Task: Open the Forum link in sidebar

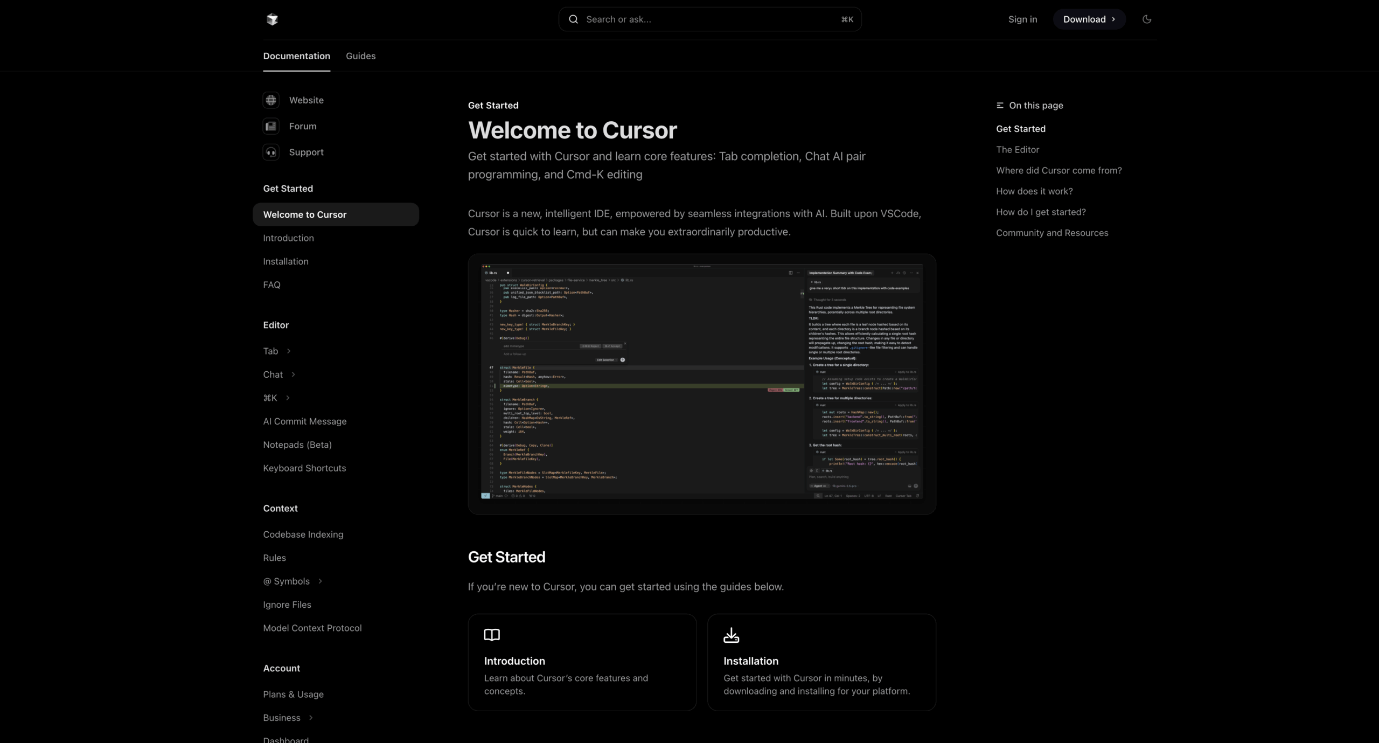Action: (x=303, y=126)
